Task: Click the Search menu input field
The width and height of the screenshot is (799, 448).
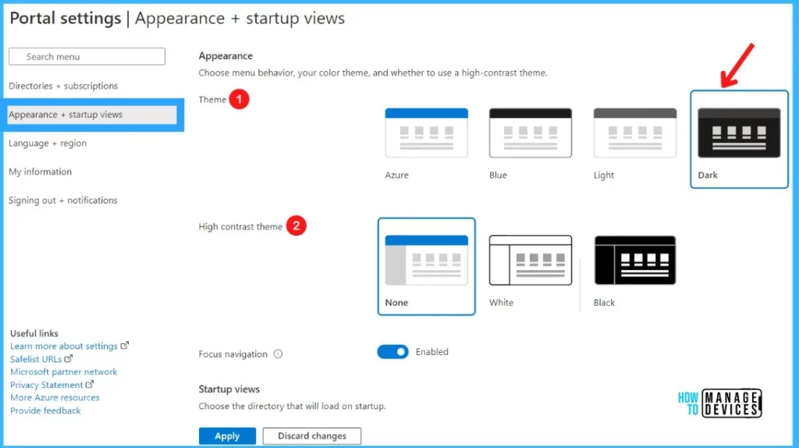Action: (87, 56)
